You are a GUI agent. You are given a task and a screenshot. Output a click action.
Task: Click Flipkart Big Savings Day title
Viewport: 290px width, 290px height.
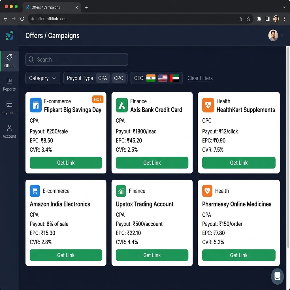(x=73, y=110)
